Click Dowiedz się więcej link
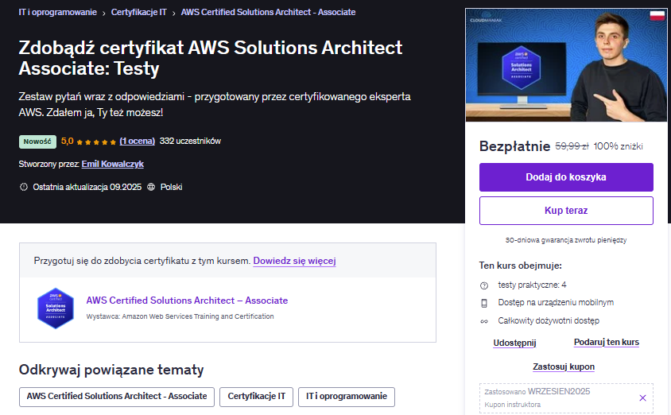671x415 pixels. point(294,261)
